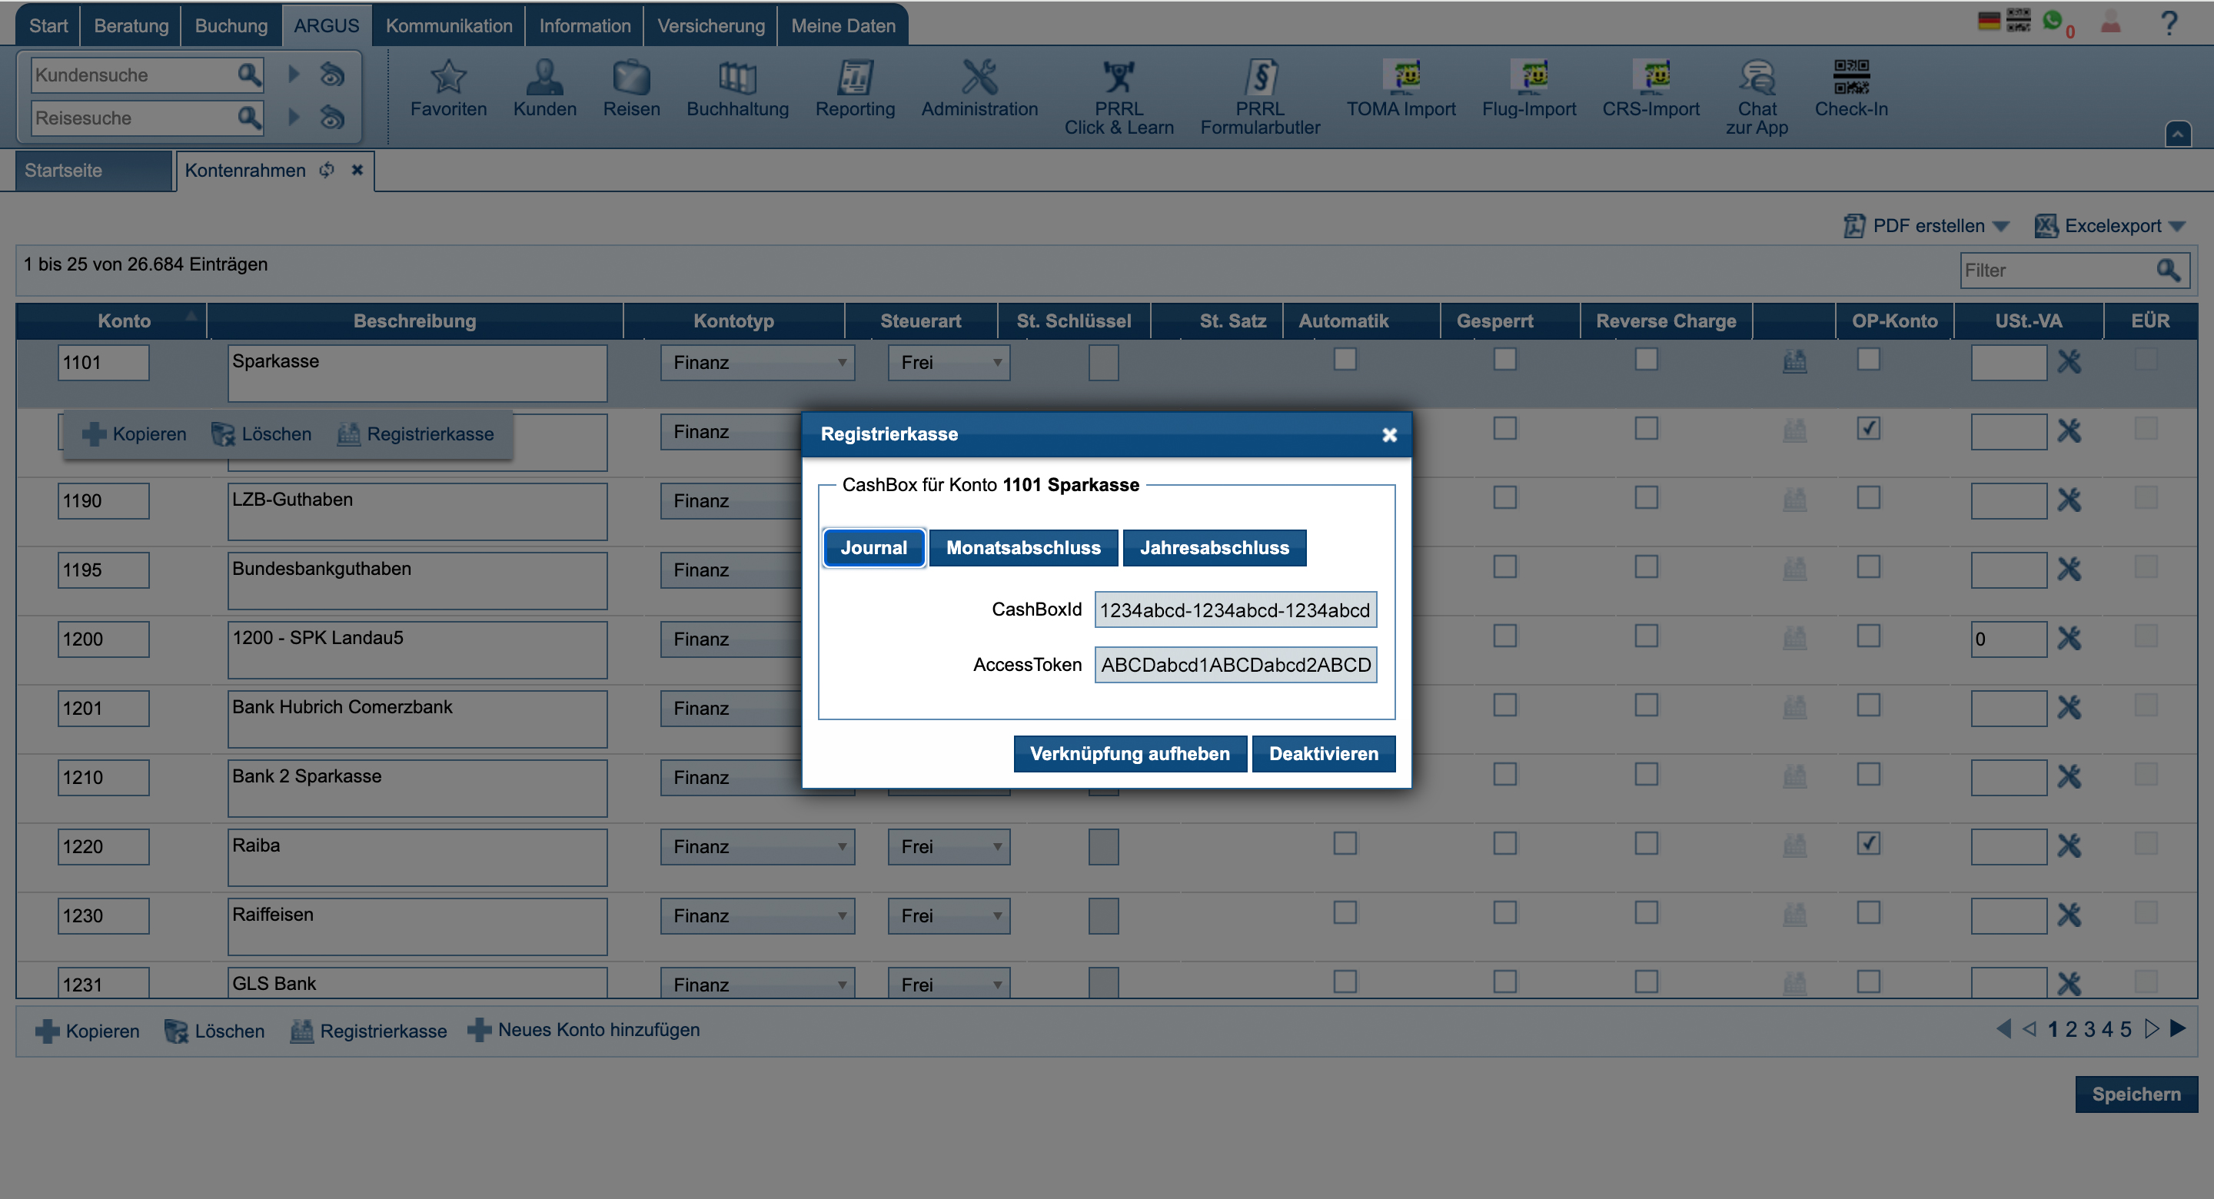The image size is (2214, 1199).
Task: Enable Automatik checkbox for account 1220
Action: 1346,843
